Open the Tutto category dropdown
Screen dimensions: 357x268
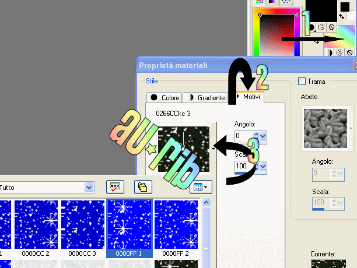pyautogui.click(x=89, y=188)
